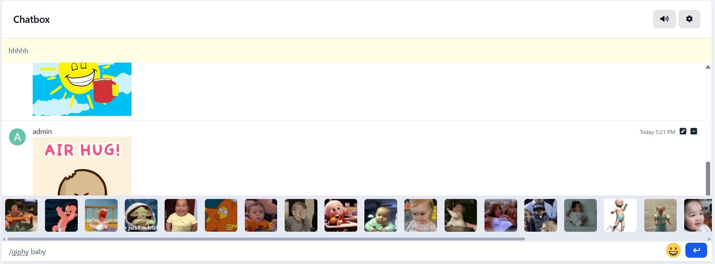Open the AIR HUG image

[82, 166]
